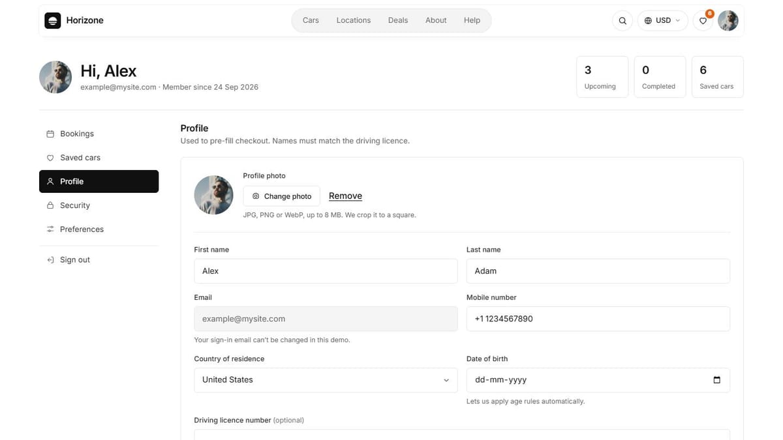Open the Help nav item
Image resolution: width=783 pixels, height=440 pixels.
coord(472,20)
